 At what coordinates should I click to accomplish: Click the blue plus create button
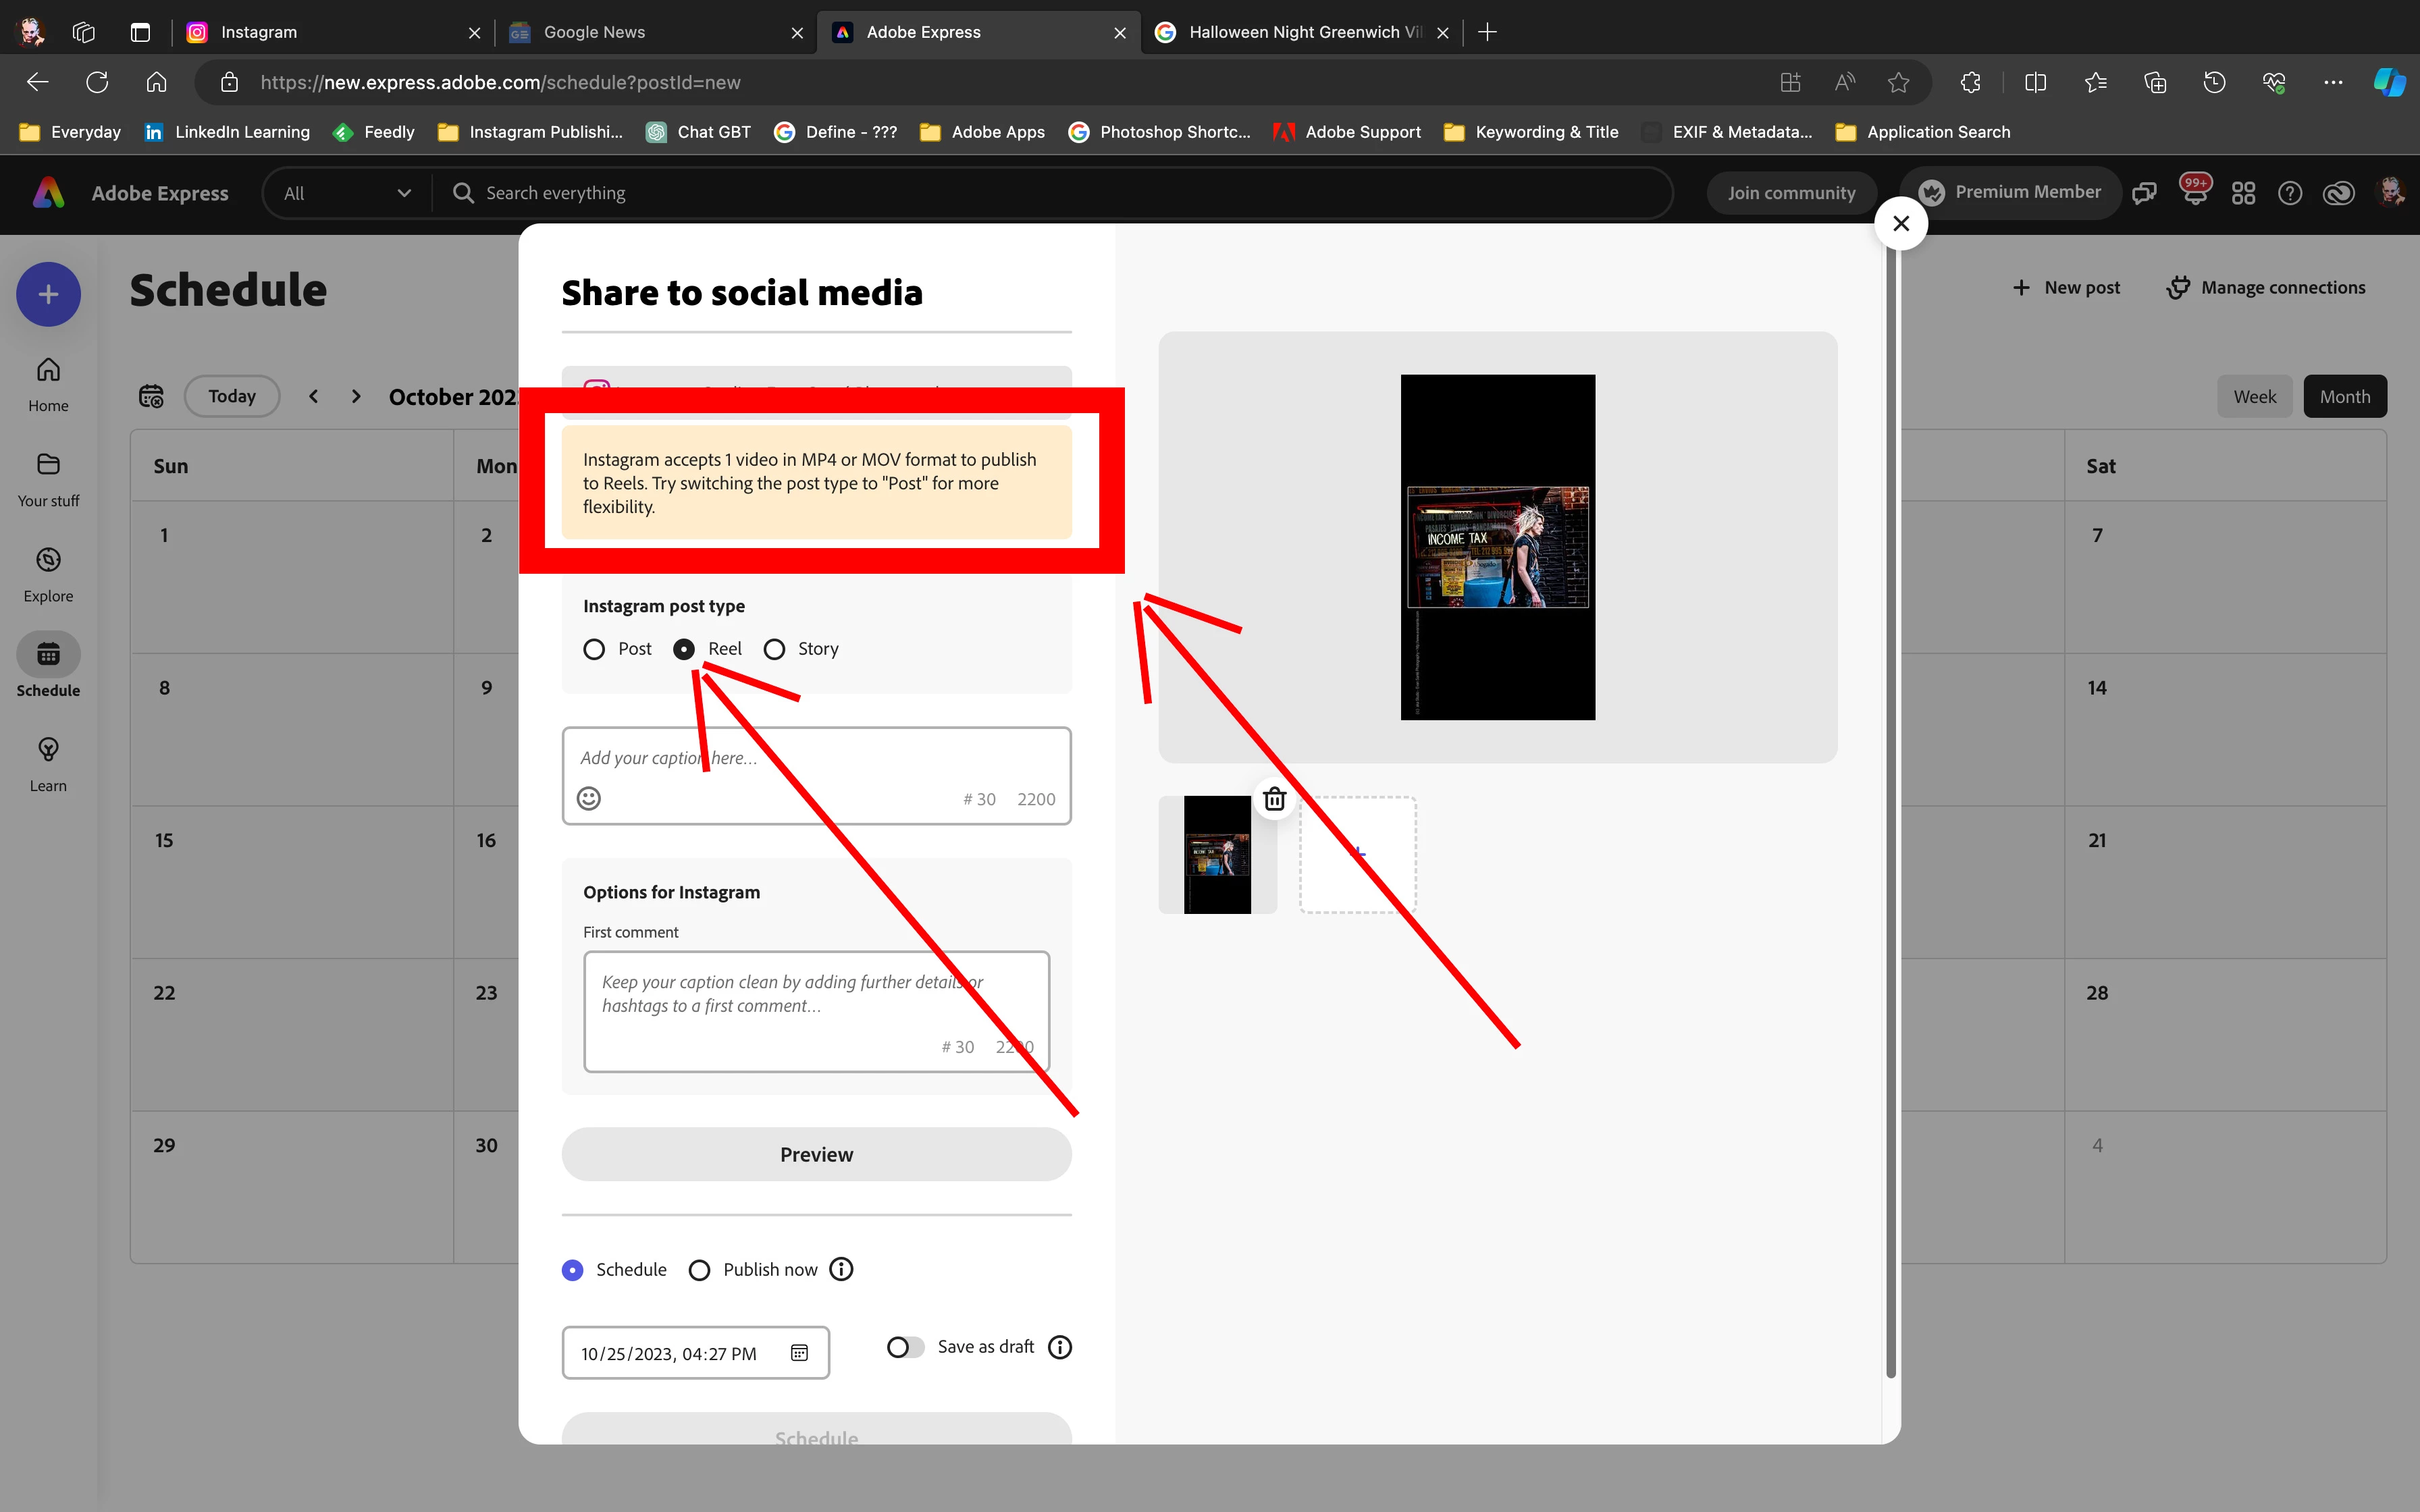pos(48,294)
